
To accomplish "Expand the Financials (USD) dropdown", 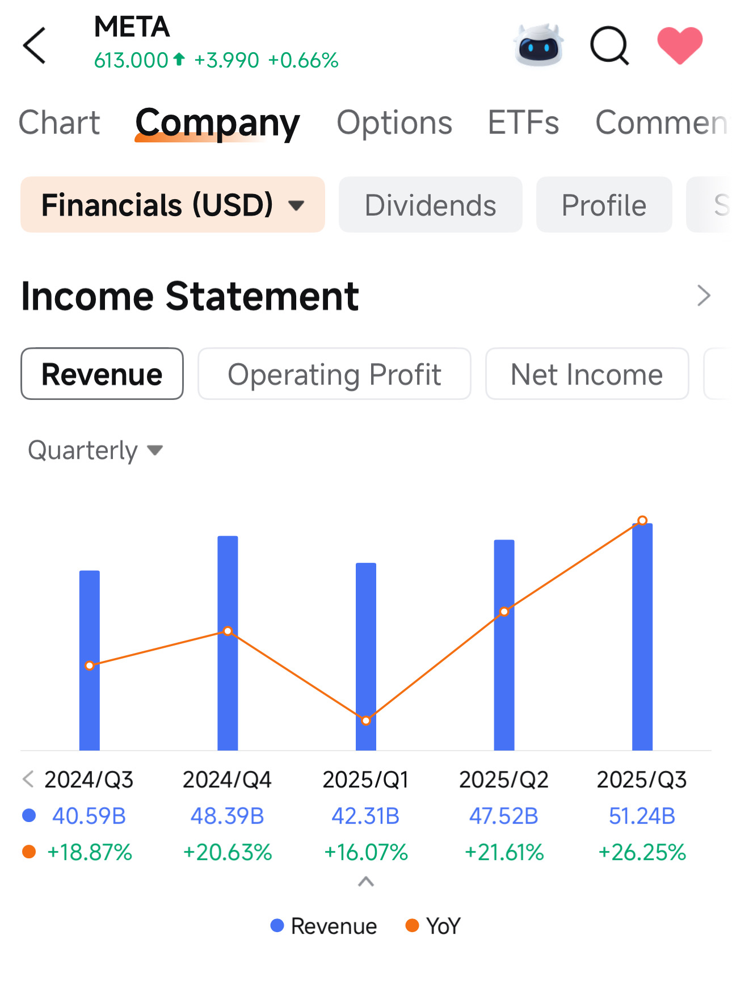I will (173, 205).
